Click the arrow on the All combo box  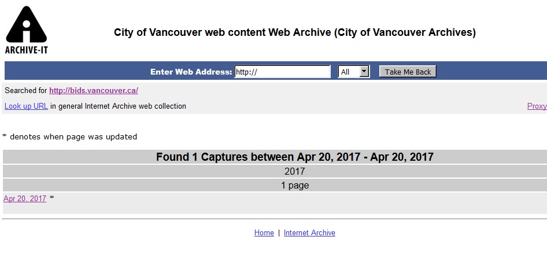pyautogui.click(x=364, y=72)
